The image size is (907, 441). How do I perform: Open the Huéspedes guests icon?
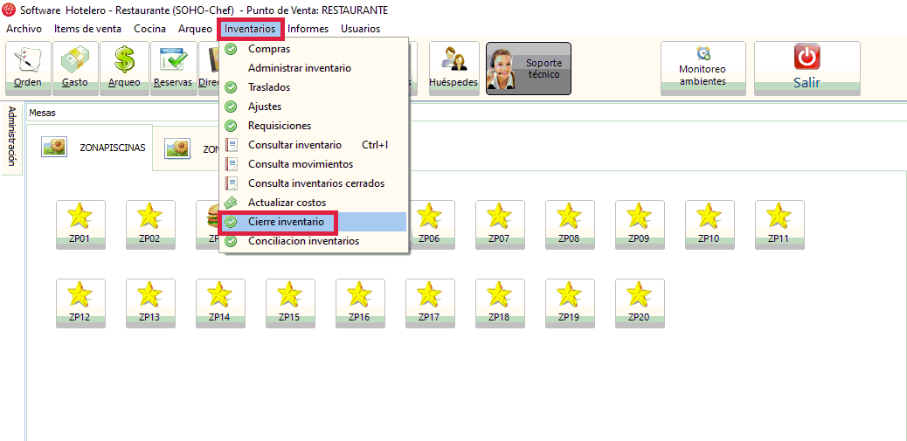[x=453, y=68]
